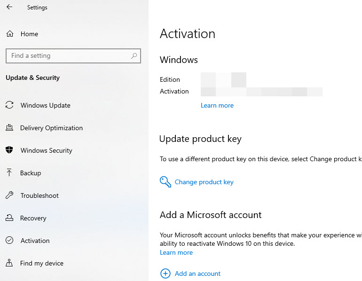362x281 pixels.
Task: Click the Backup up-arrow icon
Action: (9, 172)
